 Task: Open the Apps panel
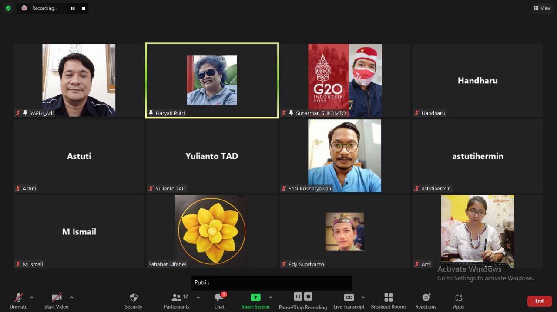(x=459, y=301)
